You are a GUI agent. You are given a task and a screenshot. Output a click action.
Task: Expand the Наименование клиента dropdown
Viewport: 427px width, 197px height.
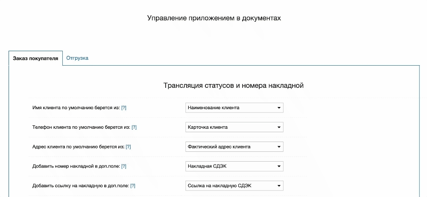tap(234, 108)
